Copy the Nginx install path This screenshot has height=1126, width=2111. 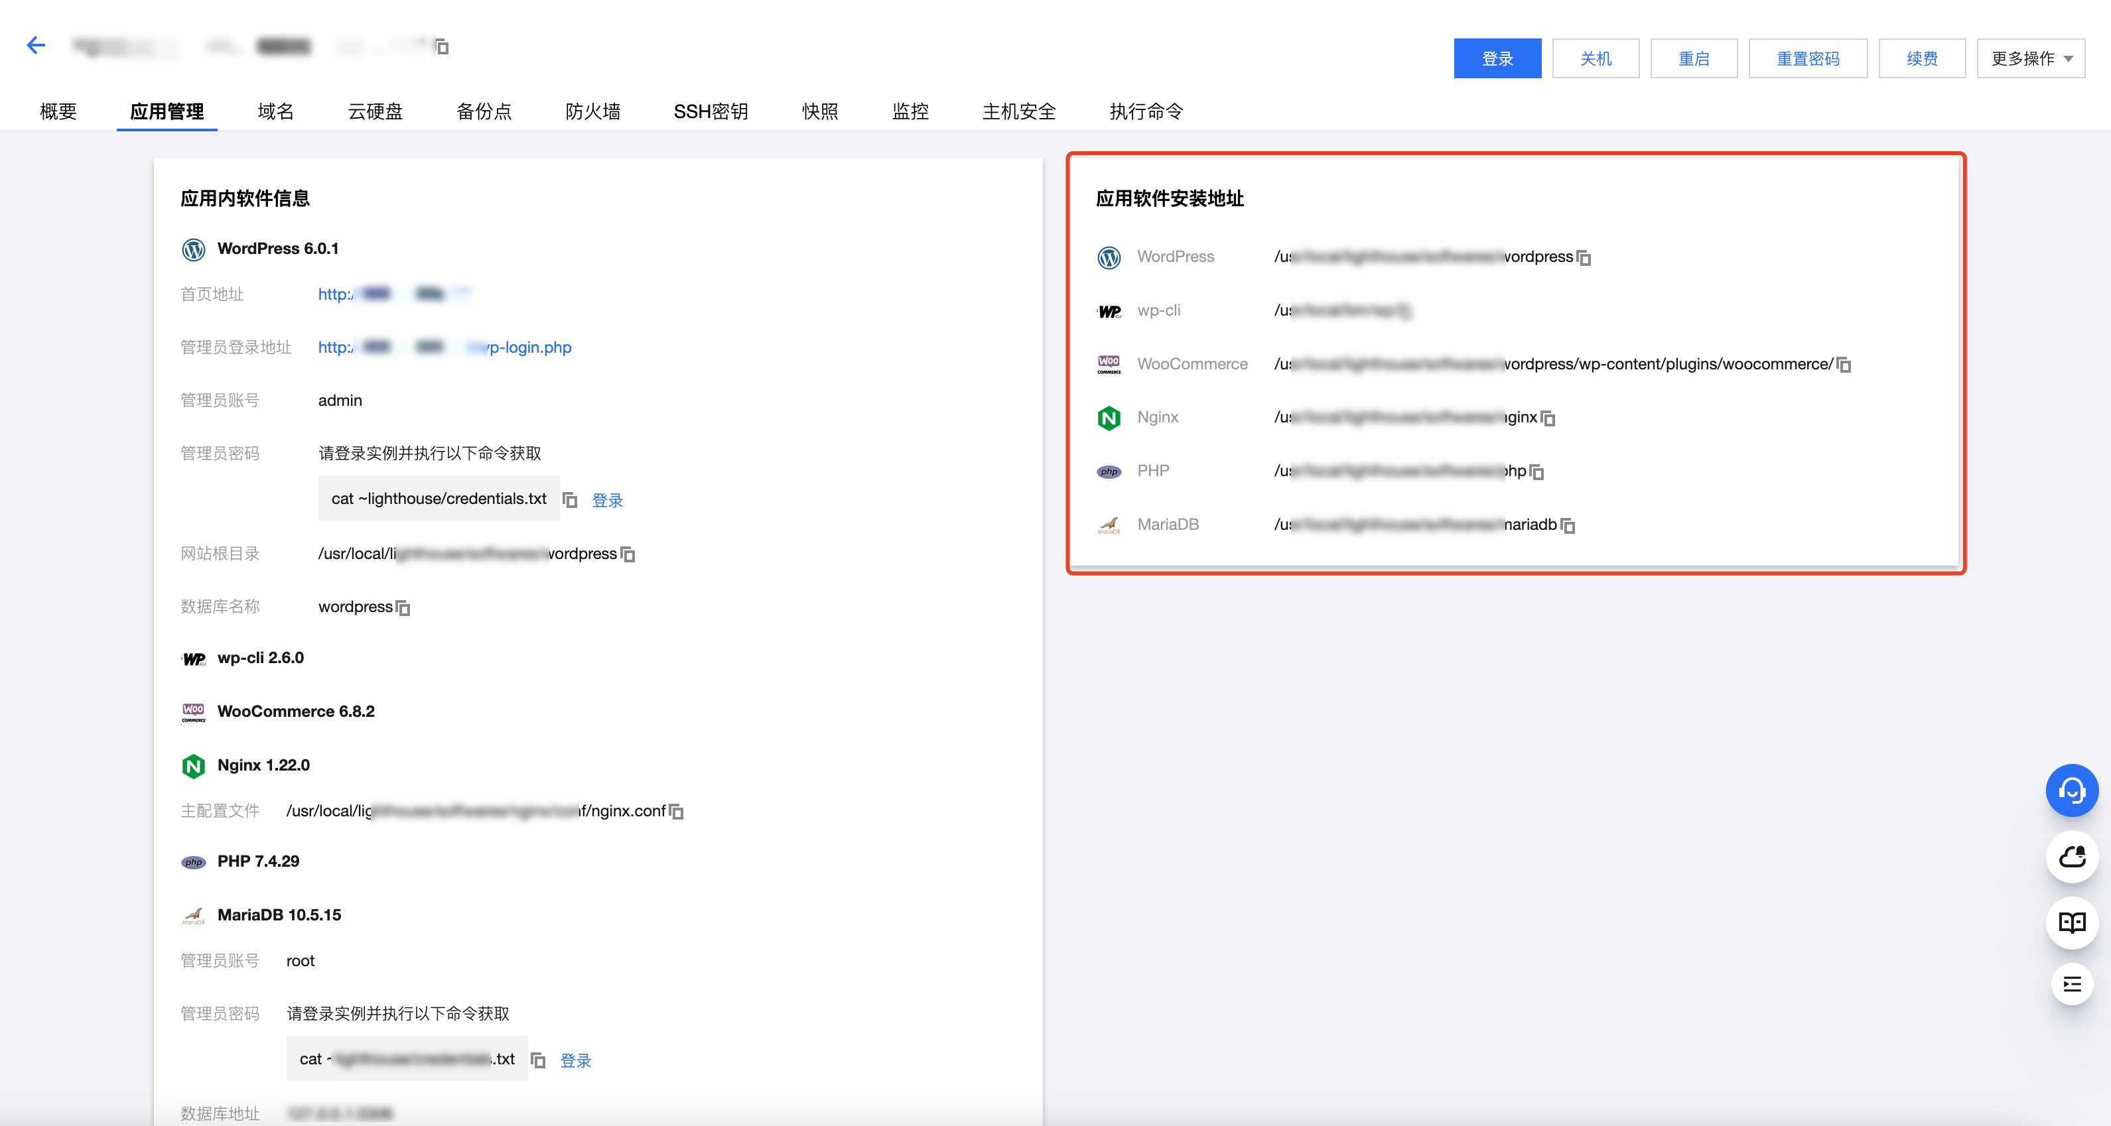1548,418
